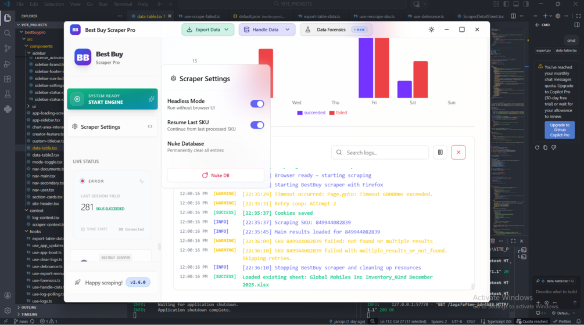Viewport: 584px width, 325px height.
Task: Click BB logo in scraper titlebar
Action: click(75, 30)
